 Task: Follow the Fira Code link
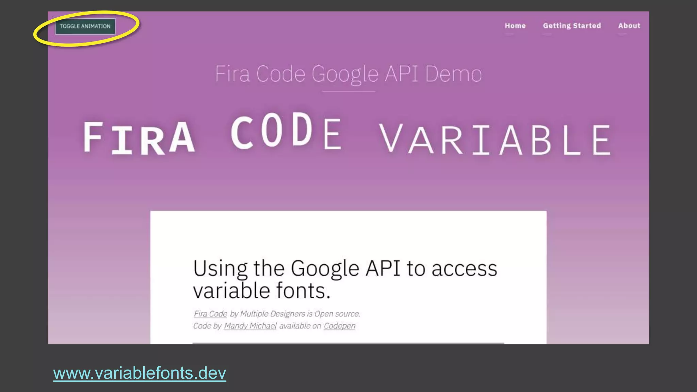210,314
